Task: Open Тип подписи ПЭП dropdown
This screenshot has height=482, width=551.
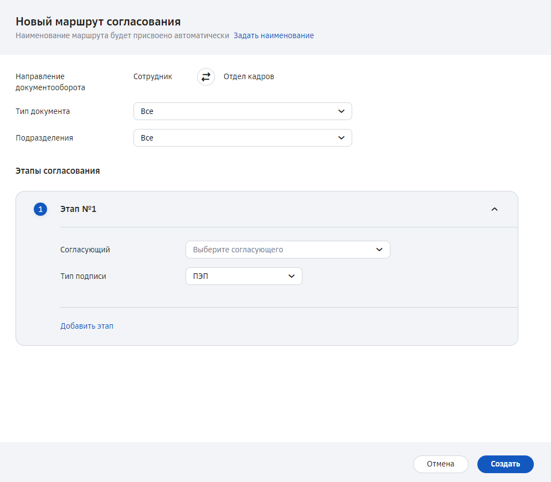Action: click(244, 276)
